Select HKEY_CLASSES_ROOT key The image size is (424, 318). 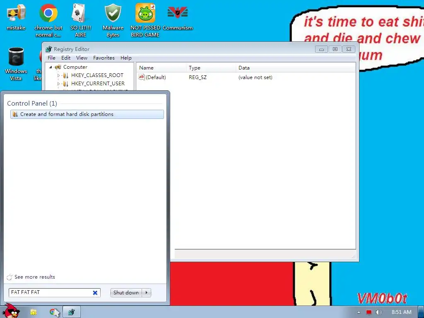[97, 75]
